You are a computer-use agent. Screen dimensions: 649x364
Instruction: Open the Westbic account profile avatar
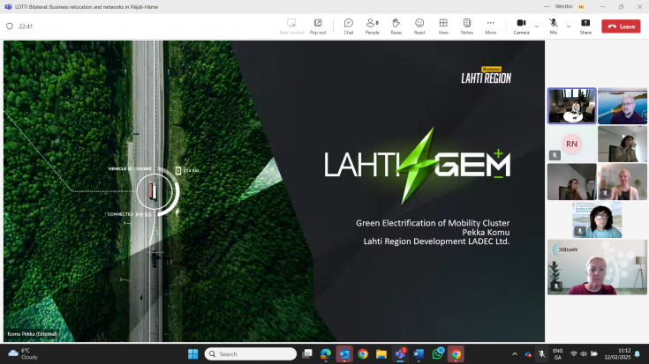(582, 7)
